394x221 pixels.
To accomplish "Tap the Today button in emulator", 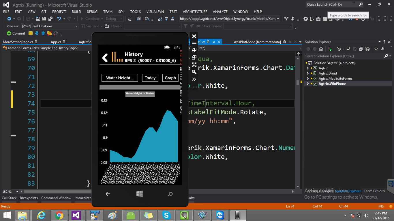I will click(150, 78).
